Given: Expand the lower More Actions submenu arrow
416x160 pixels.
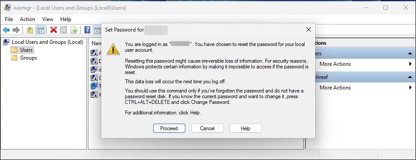Looking at the screenshot, I should point(410,88).
